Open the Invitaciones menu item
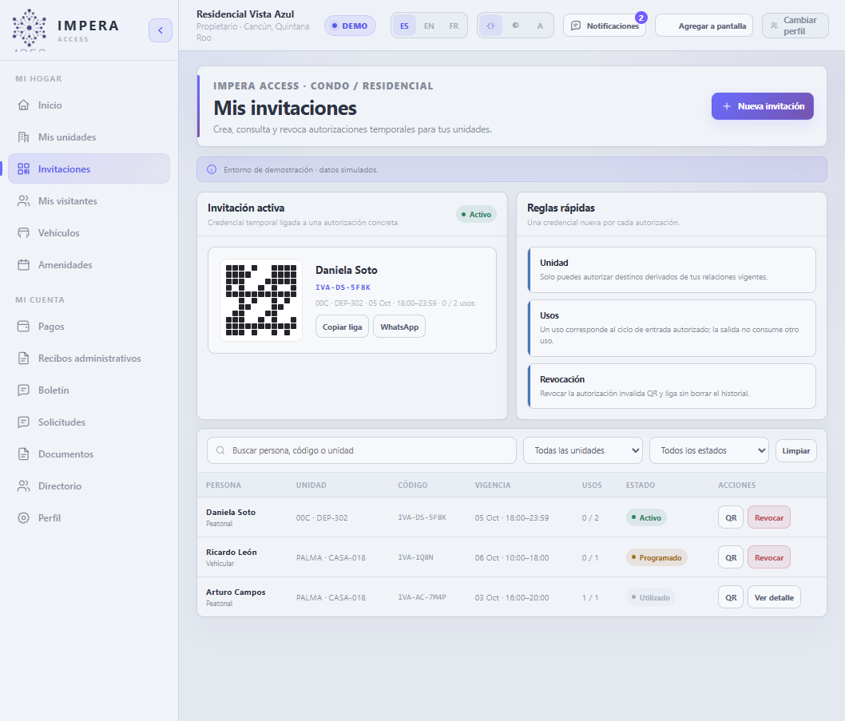The width and height of the screenshot is (845, 721). coord(89,168)
